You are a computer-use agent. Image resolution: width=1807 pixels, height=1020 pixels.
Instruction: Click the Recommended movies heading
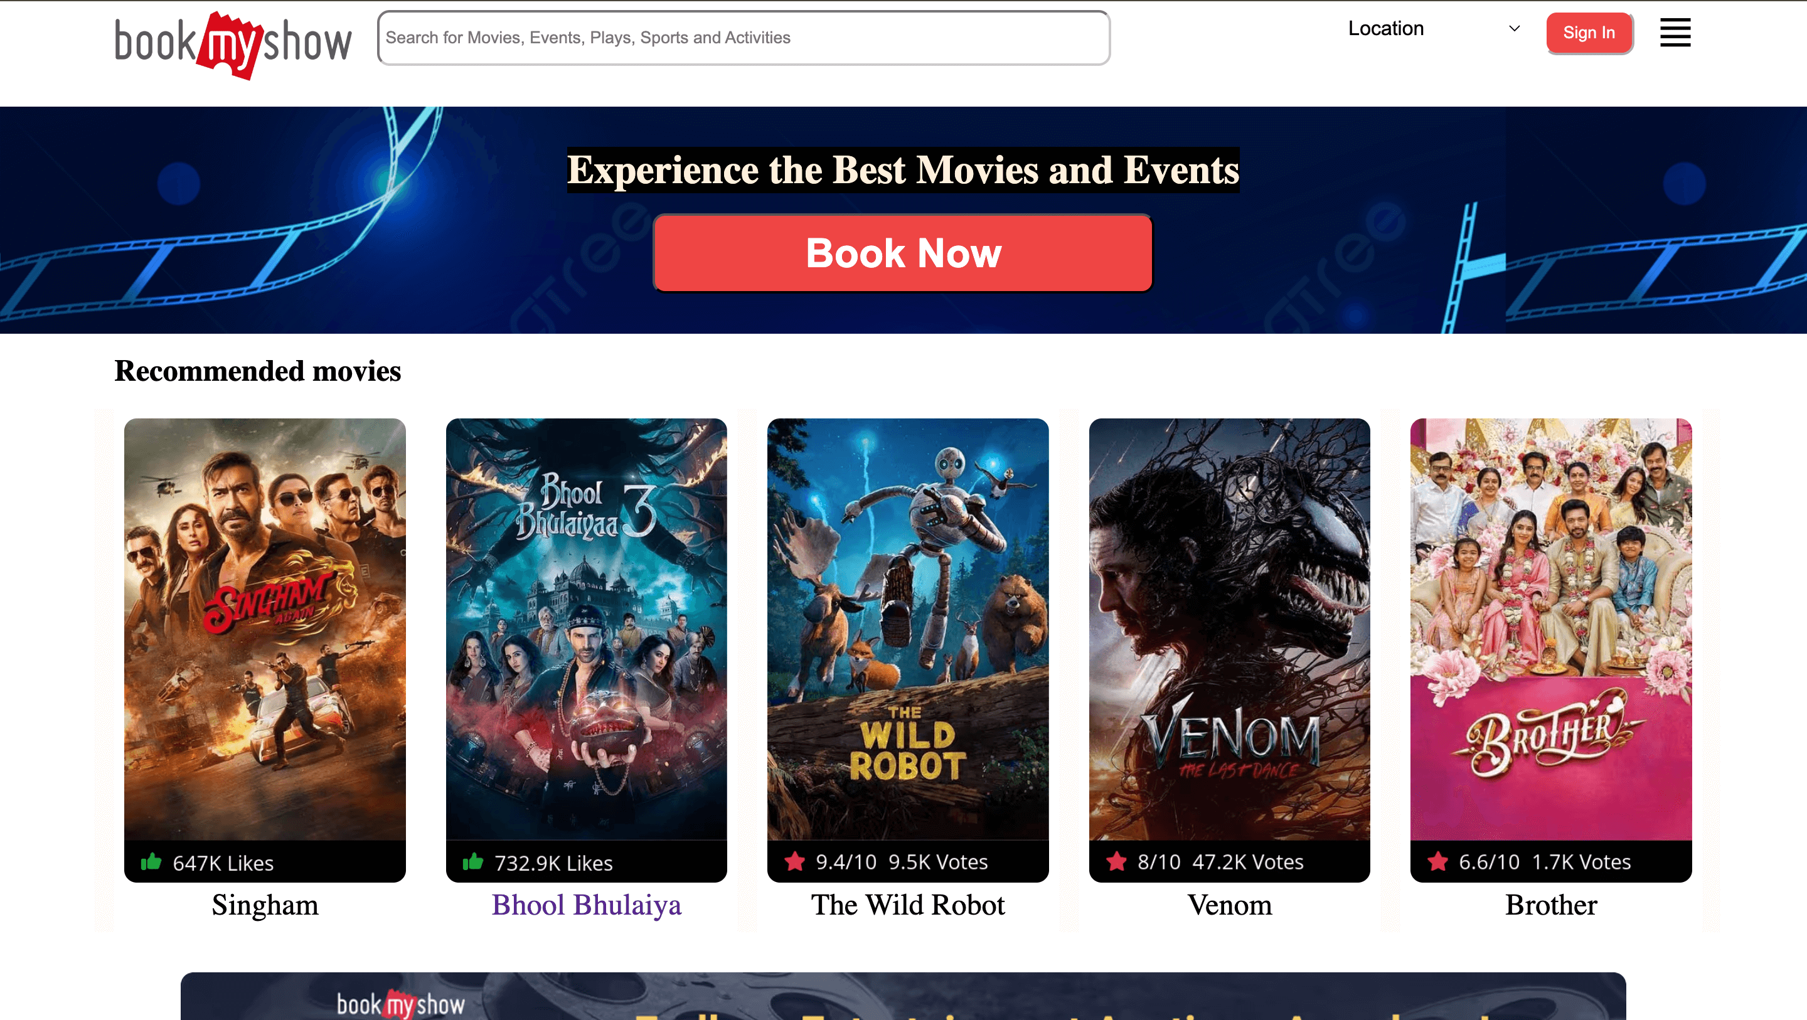pyautogui.click(x=257, y=371)
